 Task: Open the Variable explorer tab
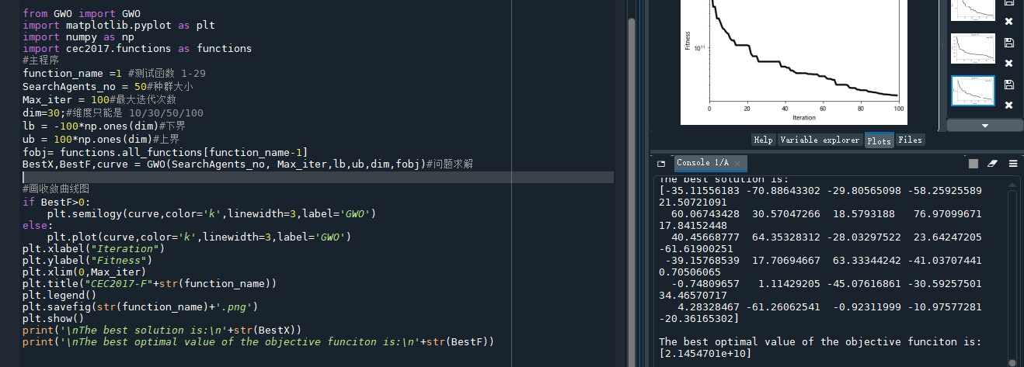click(x=820, y=140)
